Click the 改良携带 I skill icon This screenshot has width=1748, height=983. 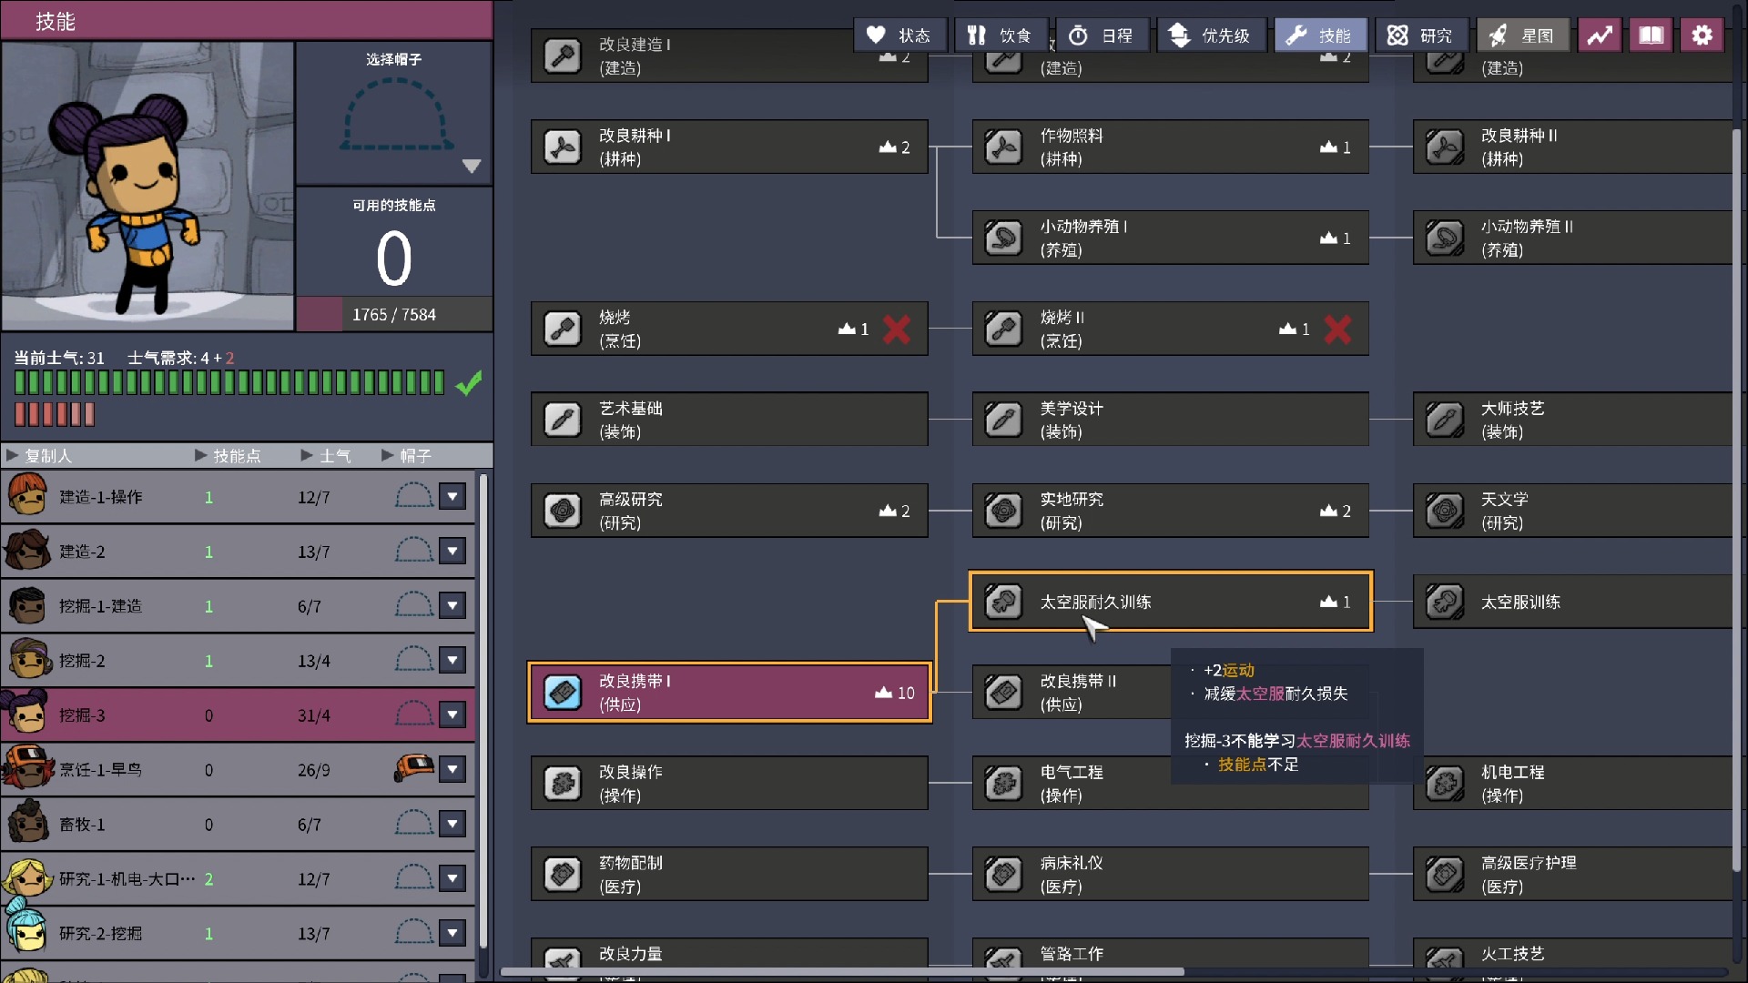pos(563,693)
